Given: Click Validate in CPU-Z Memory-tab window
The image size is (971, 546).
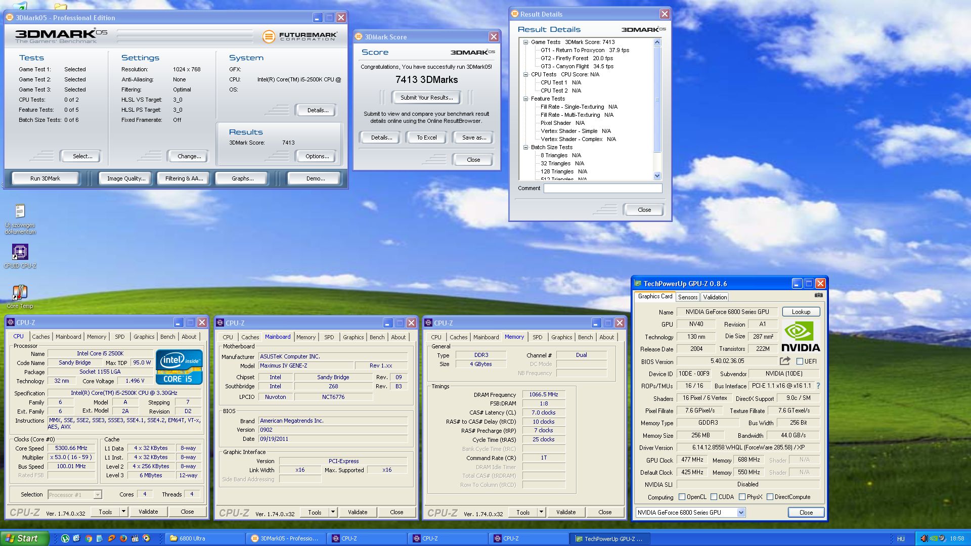Looking at the screenshot, I should pyautogui.click(x=565, y=512).
